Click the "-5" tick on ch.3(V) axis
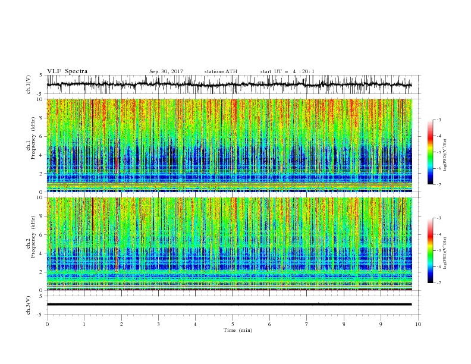 pos(40,315)
